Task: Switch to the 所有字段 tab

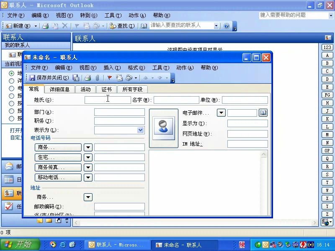Action: [x=132, y=89]
